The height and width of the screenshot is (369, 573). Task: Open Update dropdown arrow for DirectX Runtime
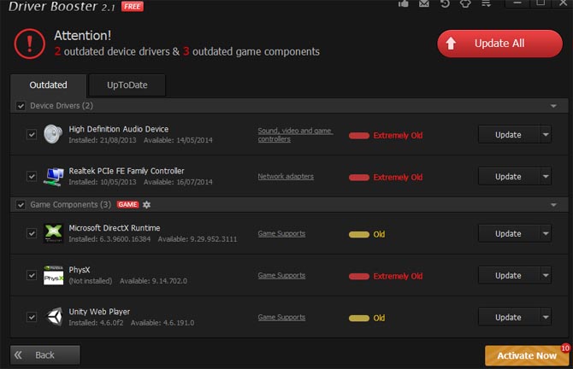(546, 233)
